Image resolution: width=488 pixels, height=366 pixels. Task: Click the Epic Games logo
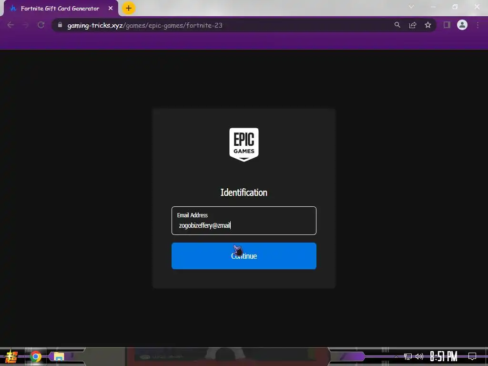pos(244,144)
